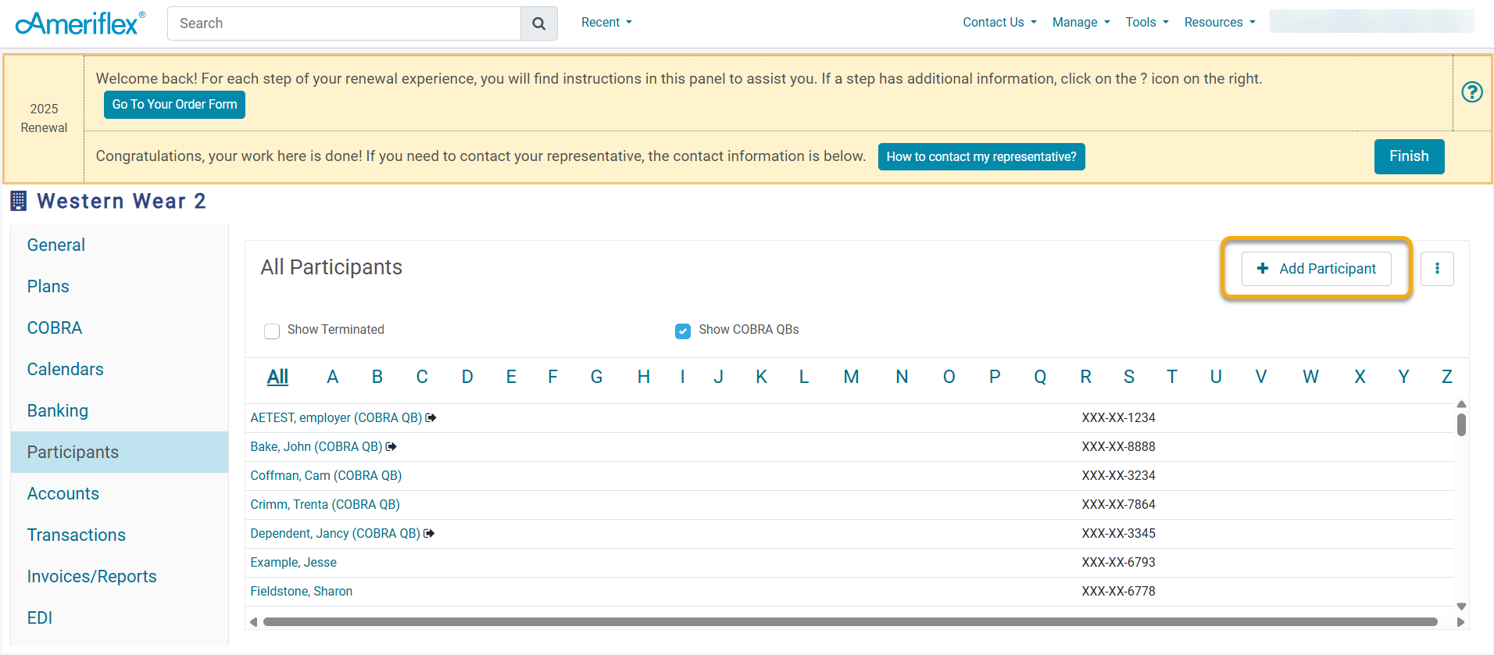Image resolution: width=1494 pixels, height=655 pixels.
Task: Click into the Search input field
Action: [344, 23]
